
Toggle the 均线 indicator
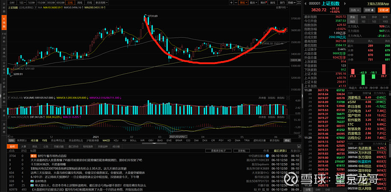click(44, 140)
